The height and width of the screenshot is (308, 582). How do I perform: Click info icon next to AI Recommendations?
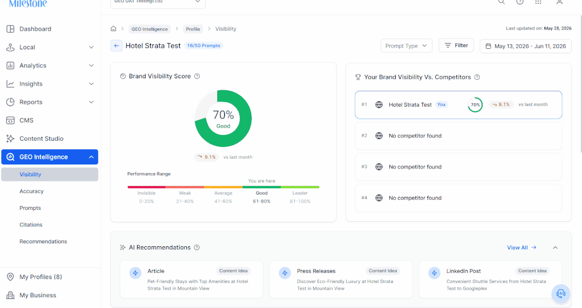pyautogui.click(x=197, y=247)
